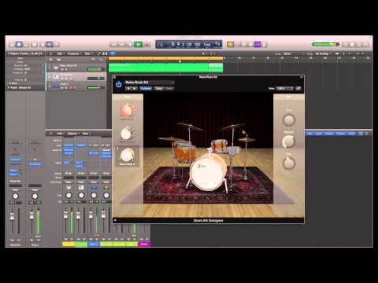Open the mixer Options menu
The image size is (378, 283).
tap(72, 134)
